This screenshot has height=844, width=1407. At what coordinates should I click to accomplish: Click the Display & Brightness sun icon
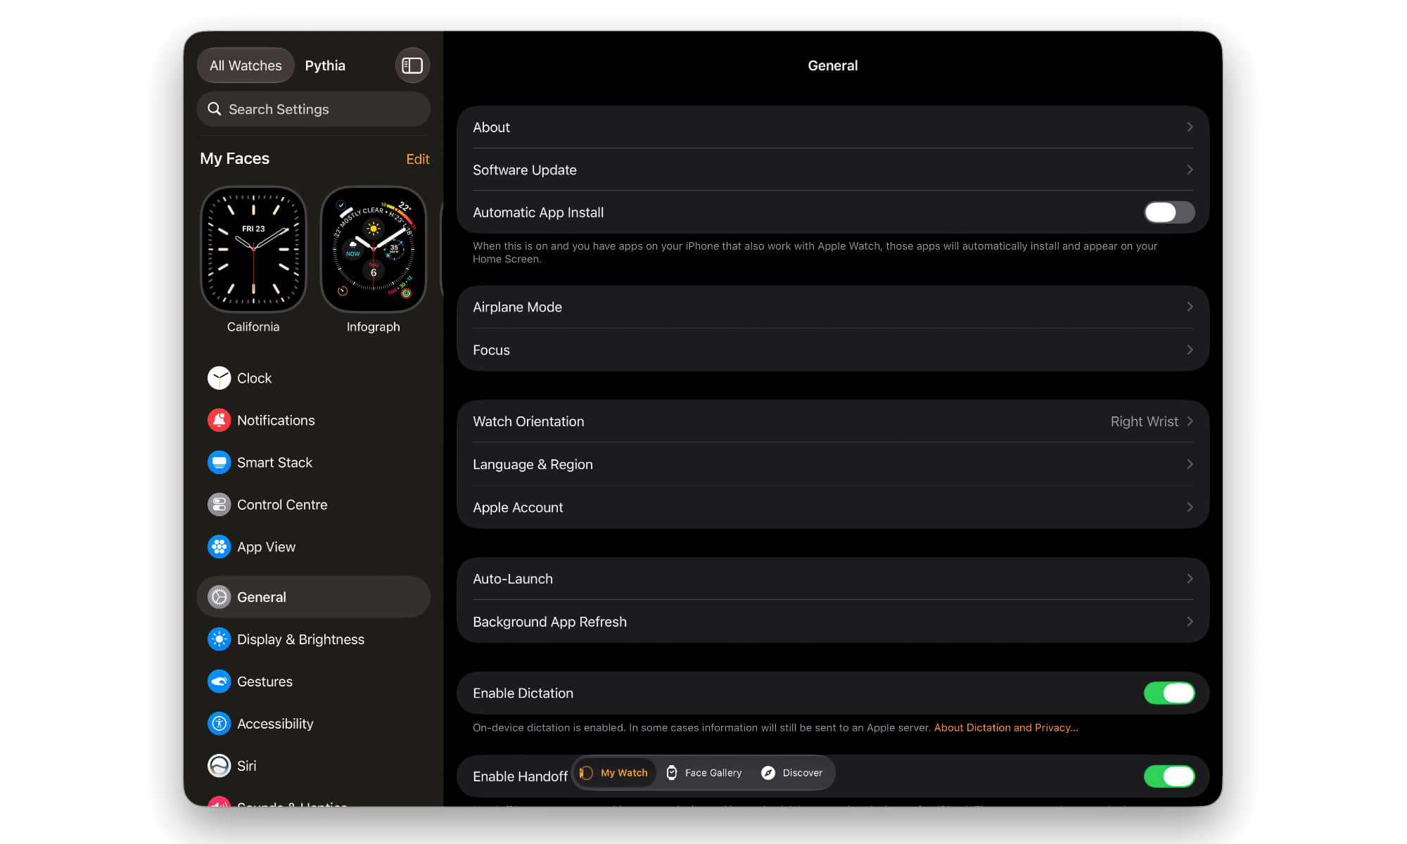click(x=219, y=639)
